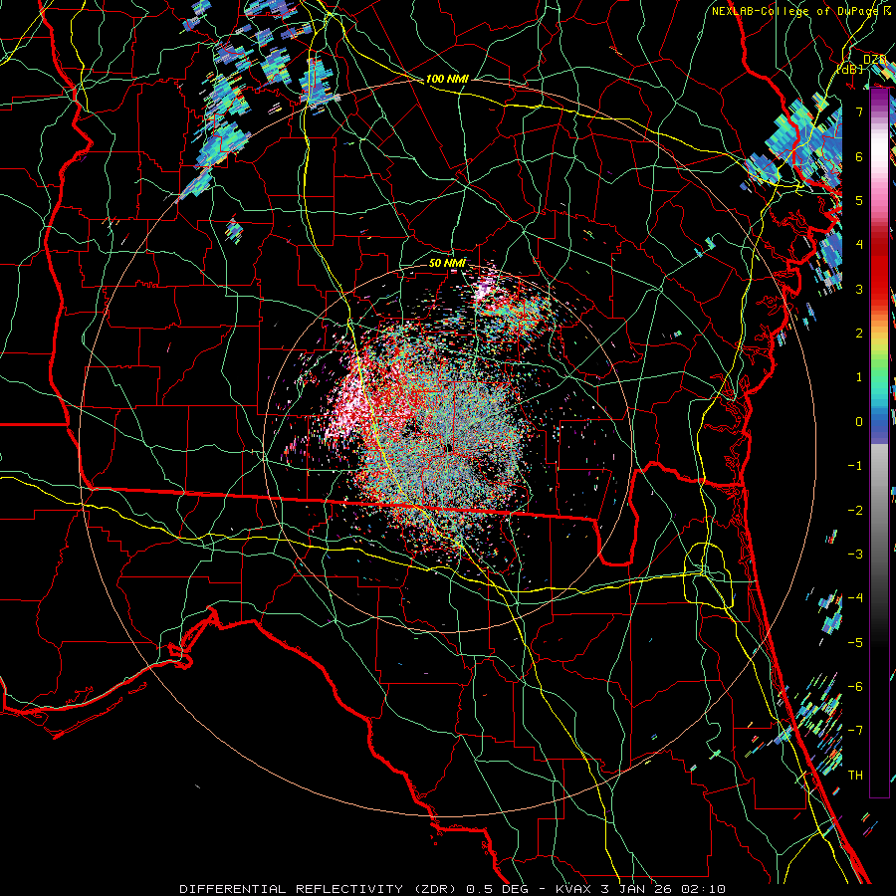Click the "3 JAN 26" date text

[x=637, y=889]
